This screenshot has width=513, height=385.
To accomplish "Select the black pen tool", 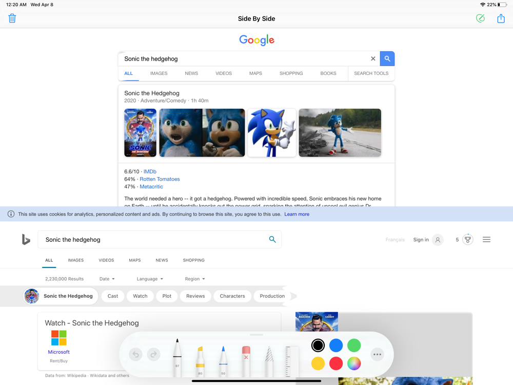I will click(x=177, y=357).
